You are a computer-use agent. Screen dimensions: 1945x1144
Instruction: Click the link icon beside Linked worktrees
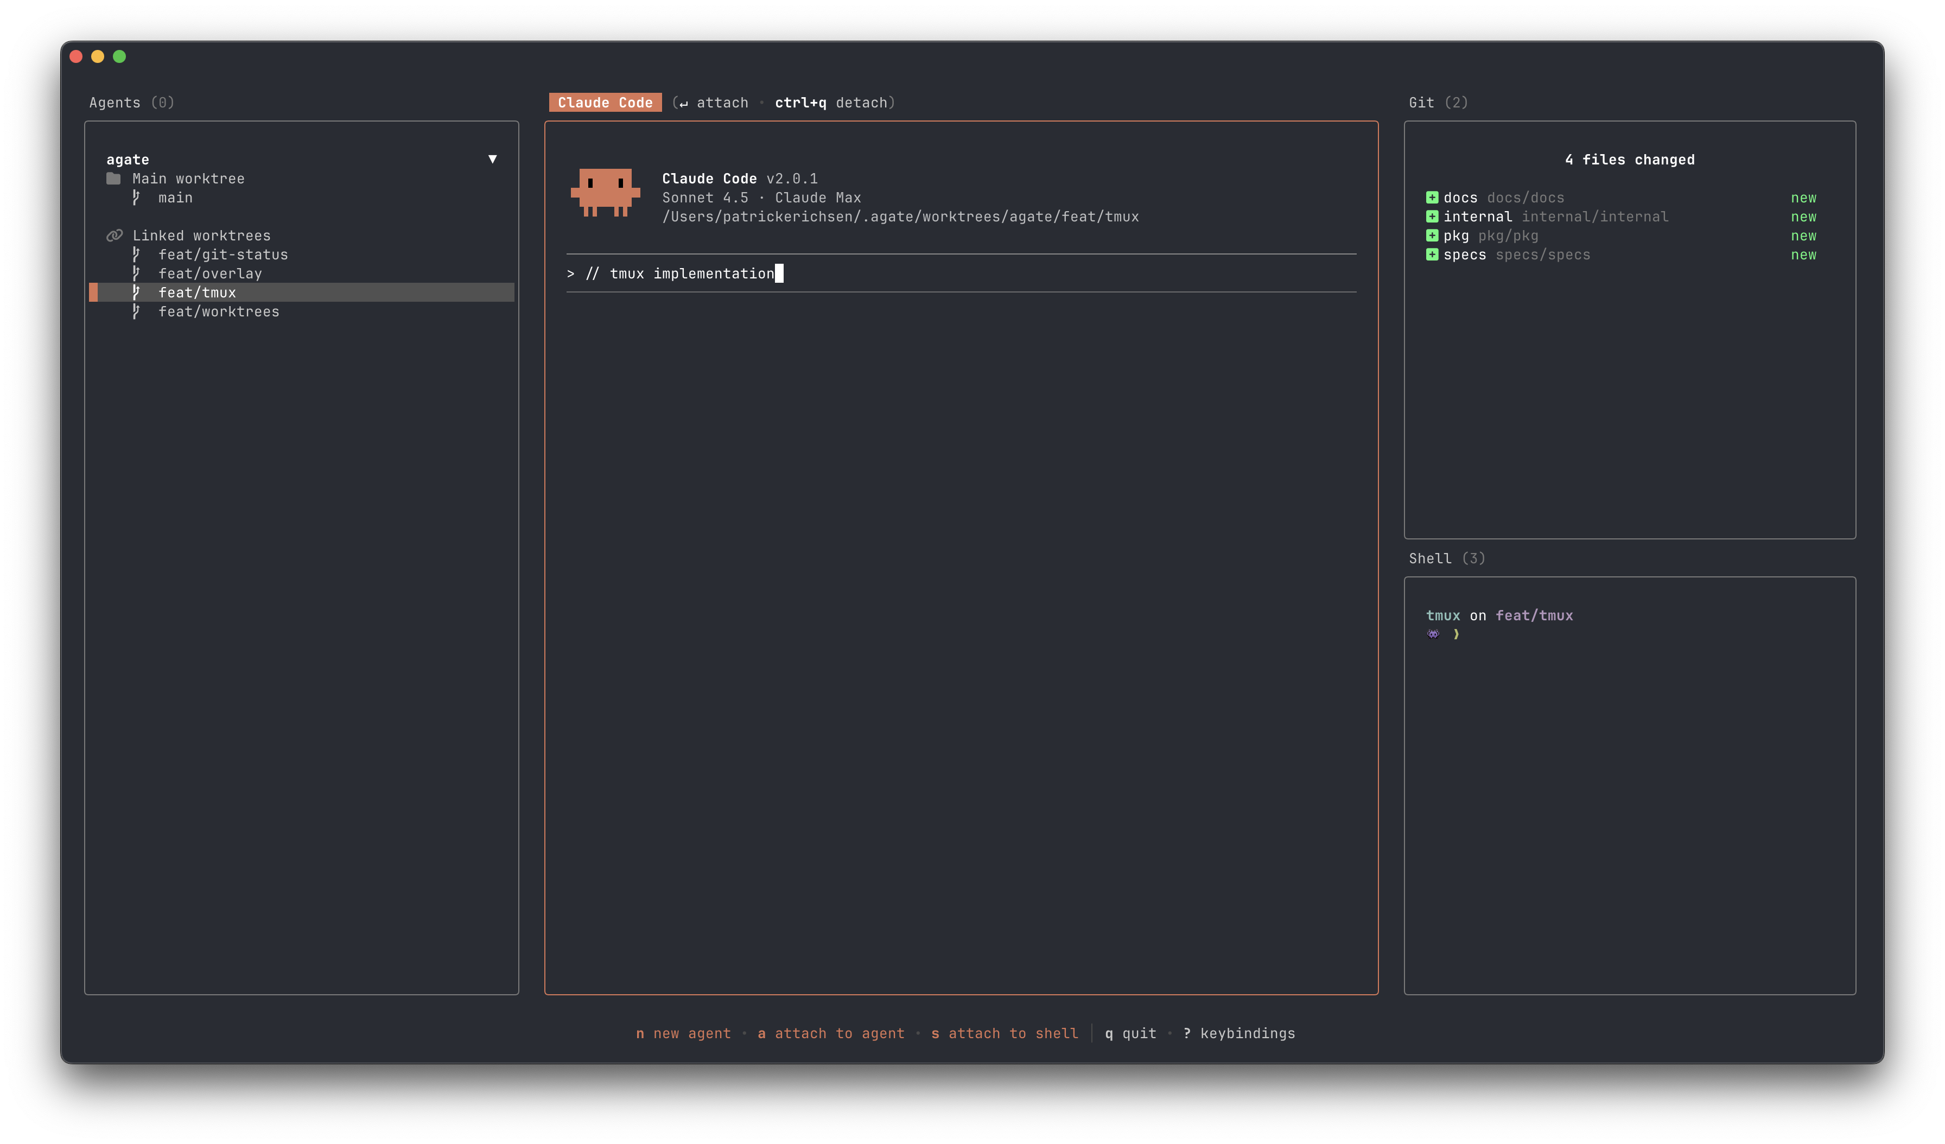(x=114, y=236)
